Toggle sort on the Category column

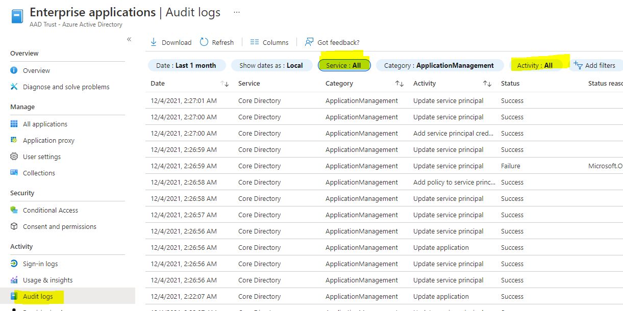click(x=399, y=83)
